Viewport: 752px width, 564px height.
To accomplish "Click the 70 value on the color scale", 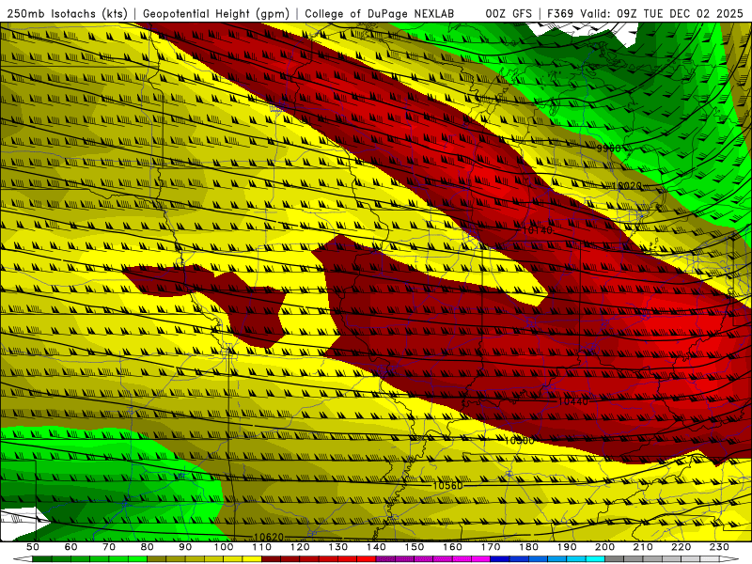I will (x=109, y=547).
